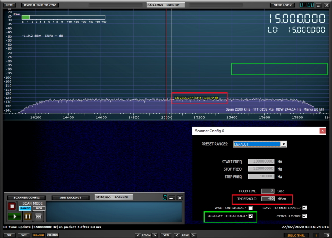
Task: Click the UTC date and time display
Action: point(305,227)
